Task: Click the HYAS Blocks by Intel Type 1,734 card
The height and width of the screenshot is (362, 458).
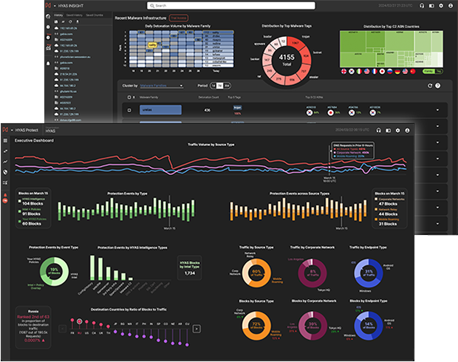Action: point(190,268)
